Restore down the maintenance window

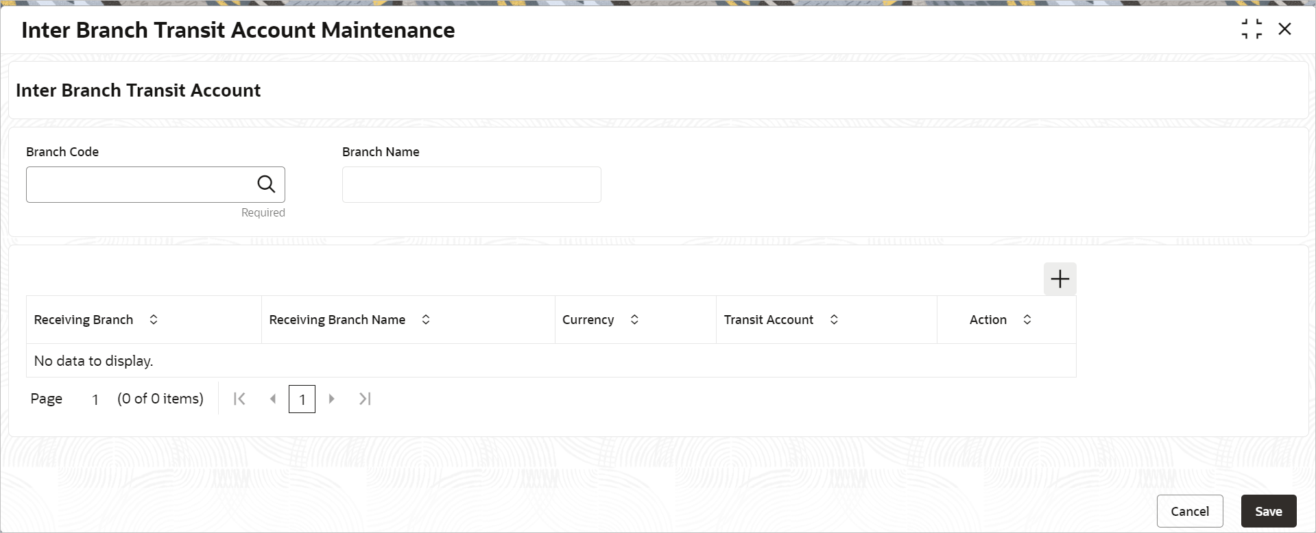point(1252,29)
